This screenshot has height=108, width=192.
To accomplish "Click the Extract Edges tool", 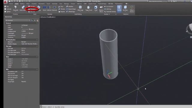I will pyautogui.click(x=71, y=9).
